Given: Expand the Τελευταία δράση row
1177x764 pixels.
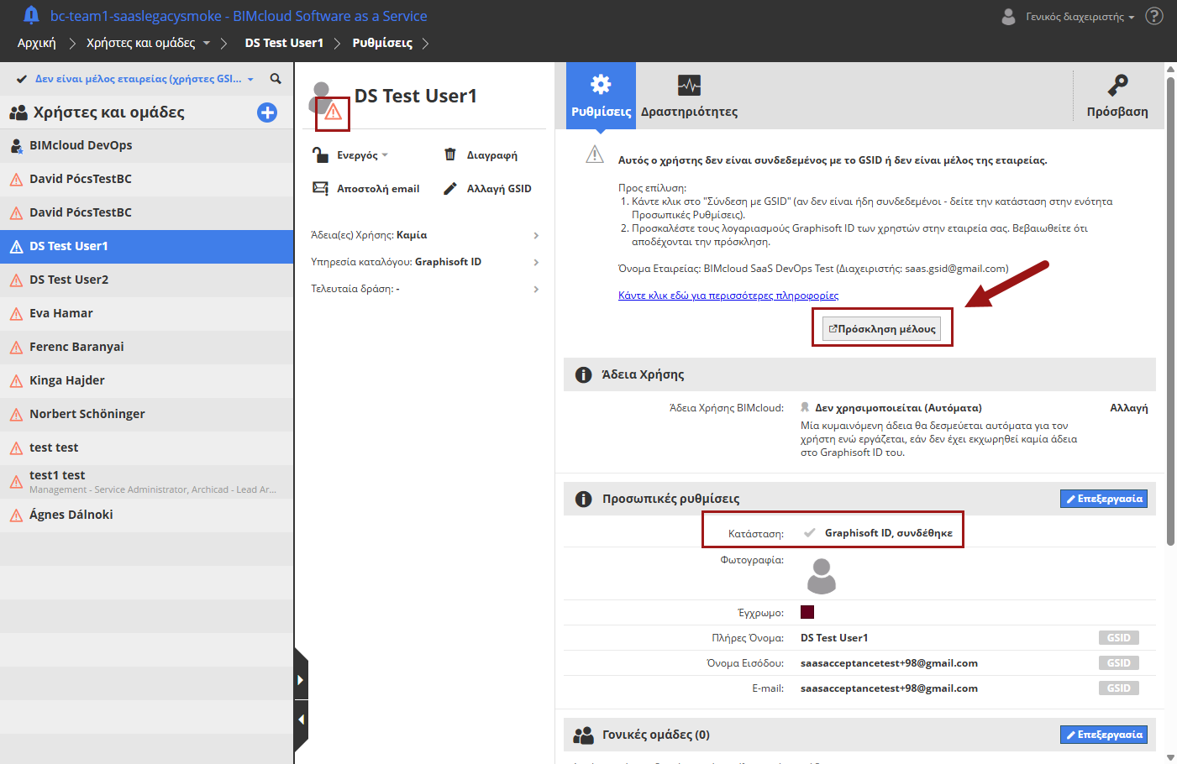Looking at the screenshot, I should point(424,289).
